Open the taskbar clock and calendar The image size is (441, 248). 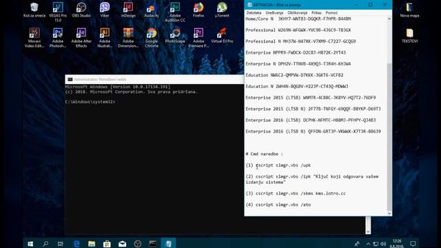pos(397,243)
